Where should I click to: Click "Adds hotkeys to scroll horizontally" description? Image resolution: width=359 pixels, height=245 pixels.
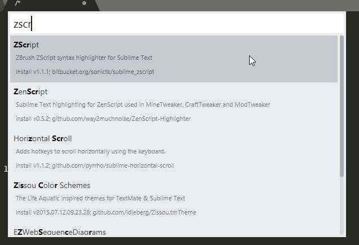click(x=90, y=151)
